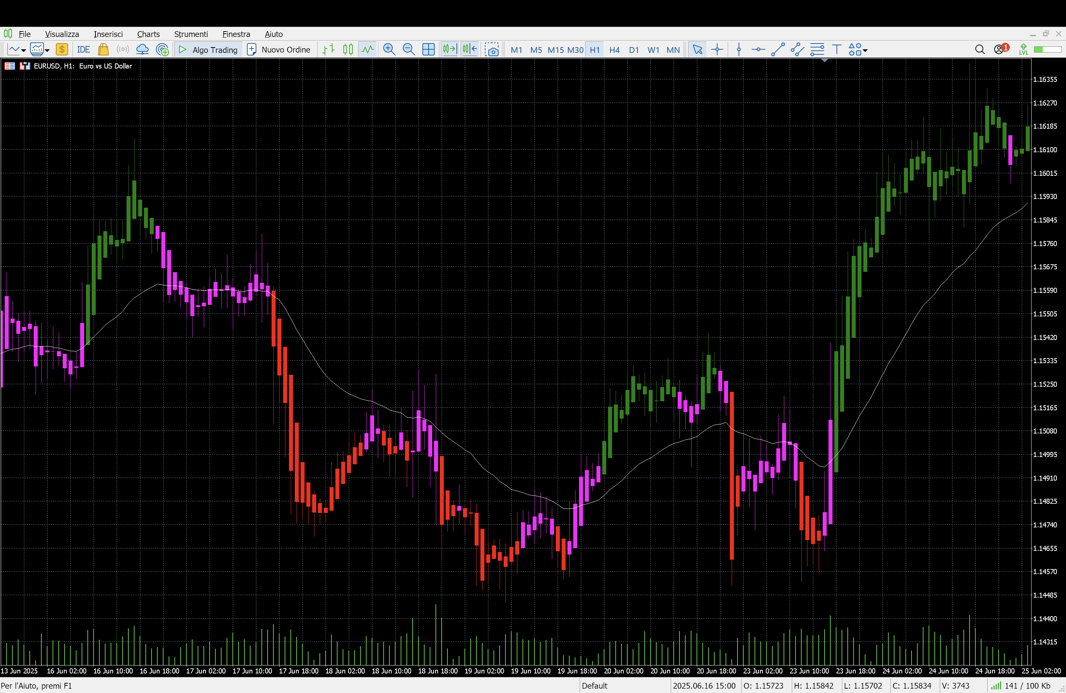
Task: Select the crosshair cursor tool
Action: point(717,50)
